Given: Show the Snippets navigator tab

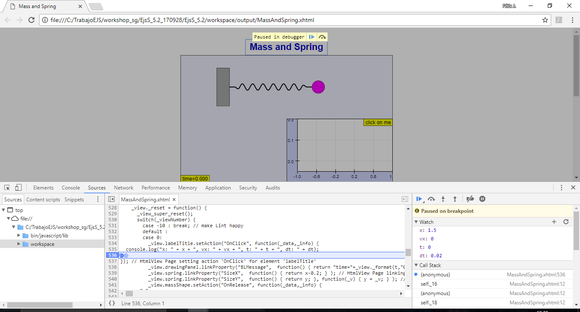Looking at the screenshot, I should click(74, 200).
